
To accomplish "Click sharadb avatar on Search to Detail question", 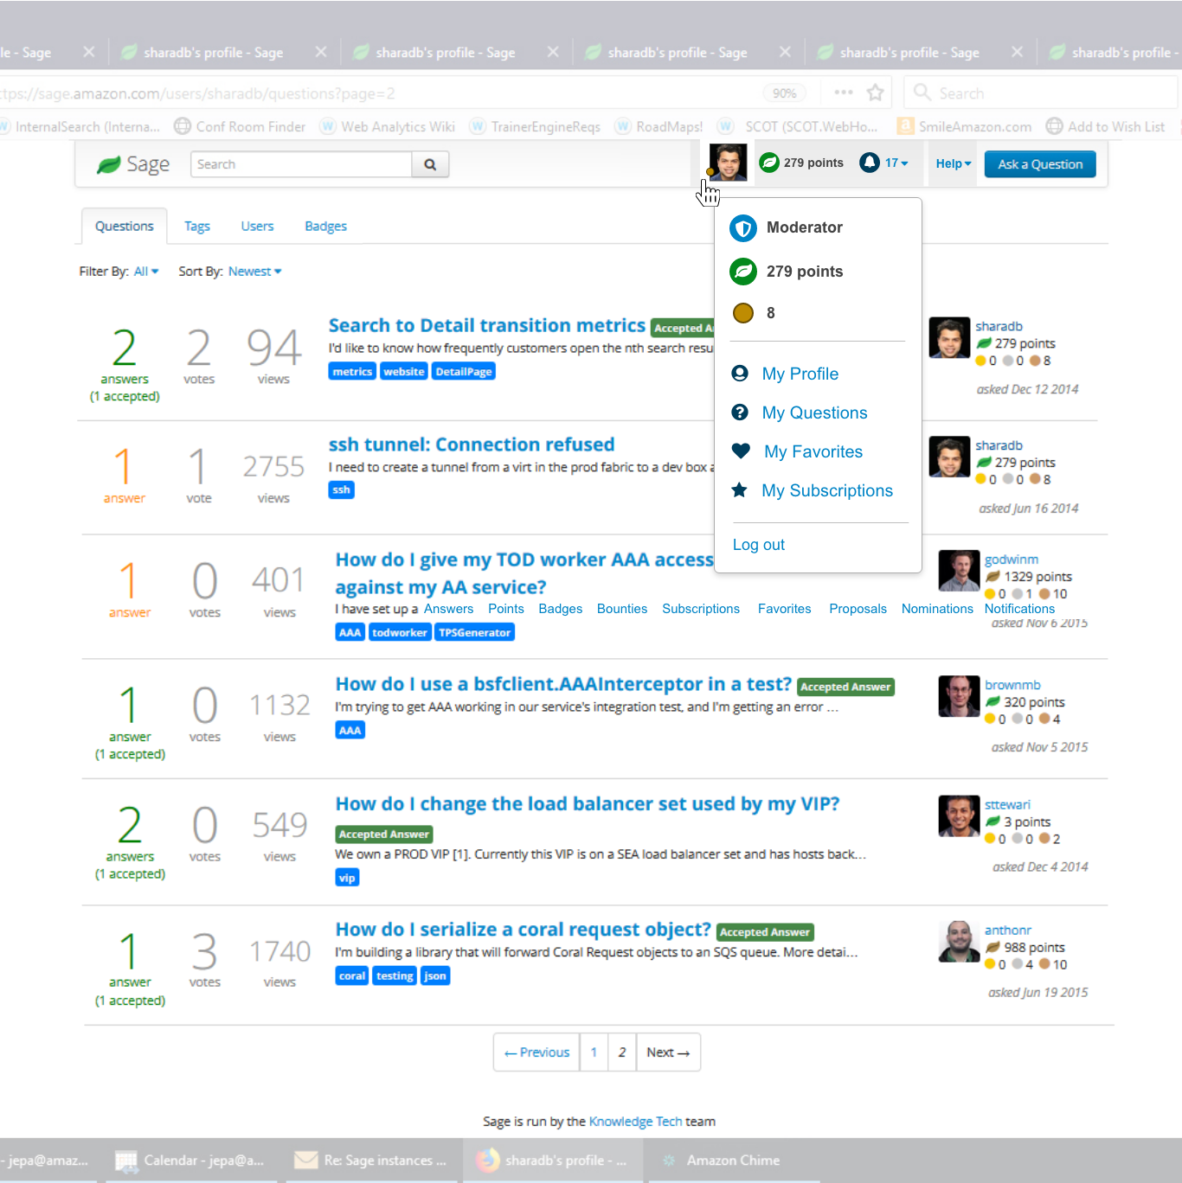I will [x=949, y=338].
